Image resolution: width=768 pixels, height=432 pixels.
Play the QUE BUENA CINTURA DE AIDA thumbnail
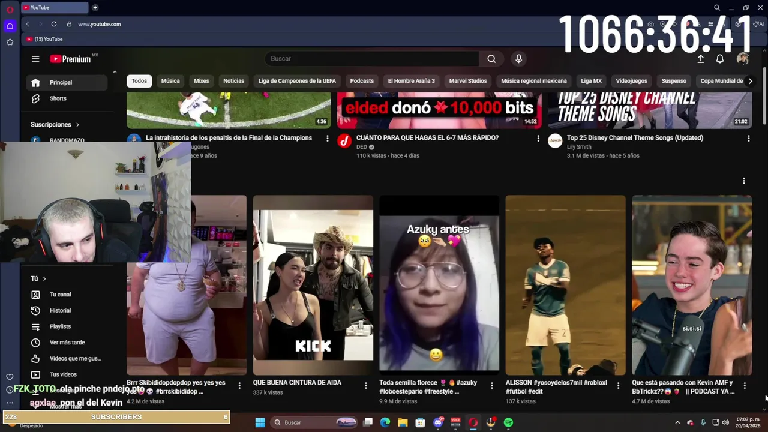pyautogui.click(x=313, y=285)
